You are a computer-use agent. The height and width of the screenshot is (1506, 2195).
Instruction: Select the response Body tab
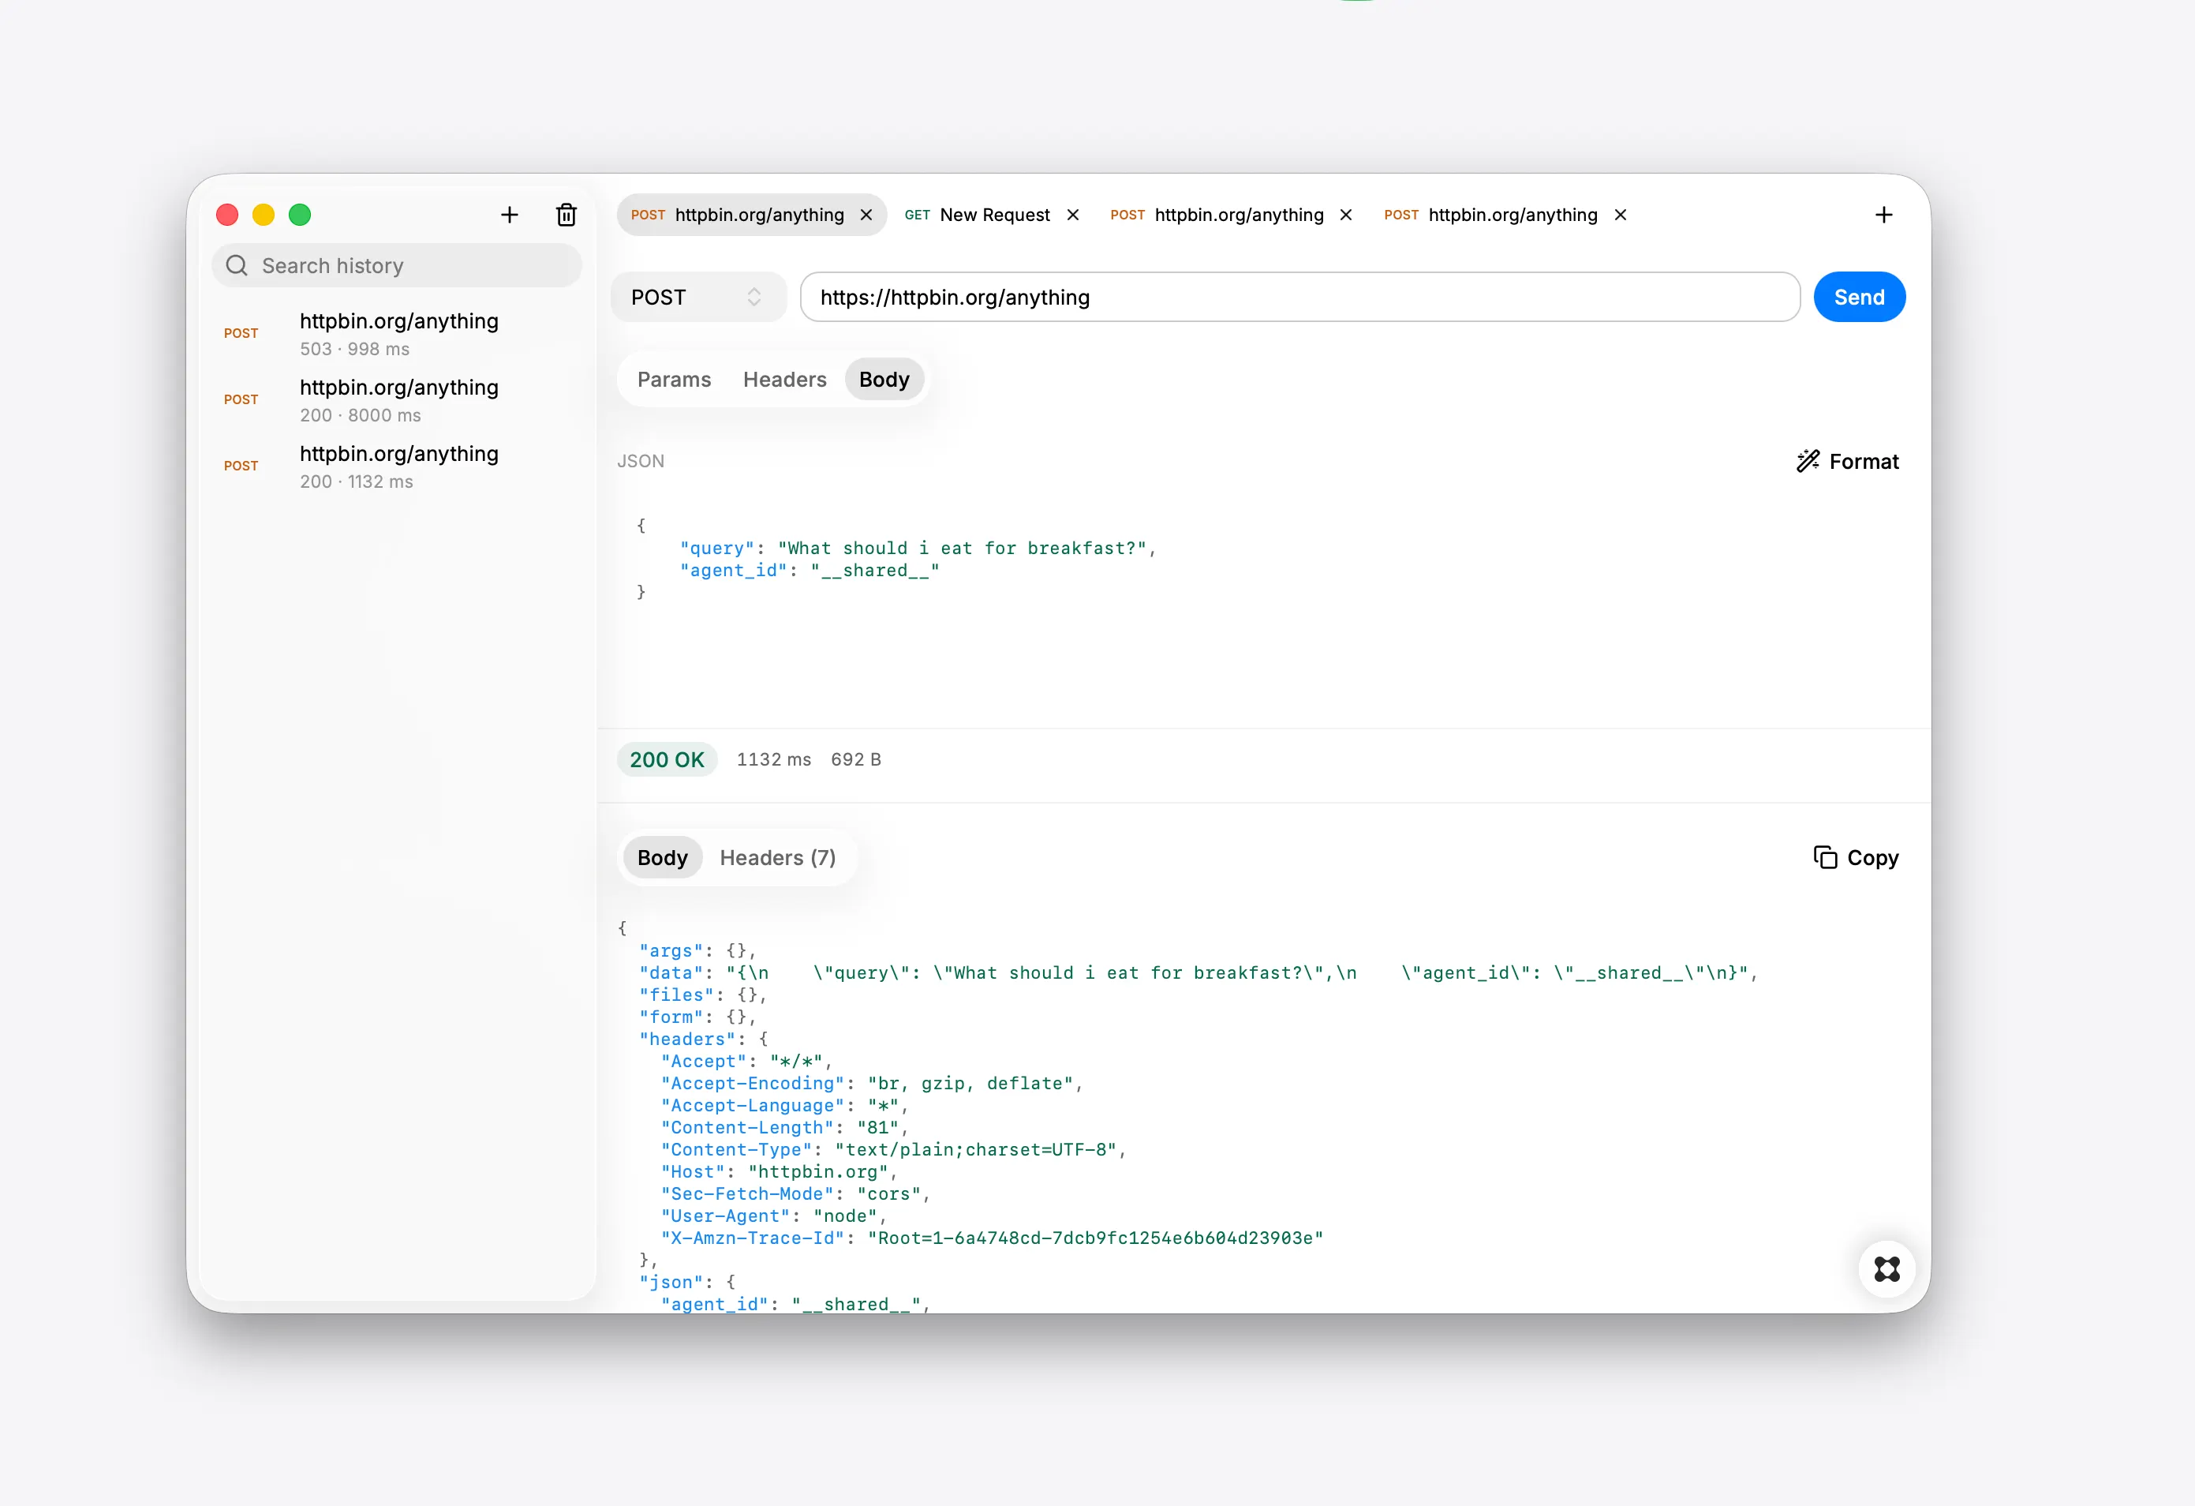tap(662, 857)
